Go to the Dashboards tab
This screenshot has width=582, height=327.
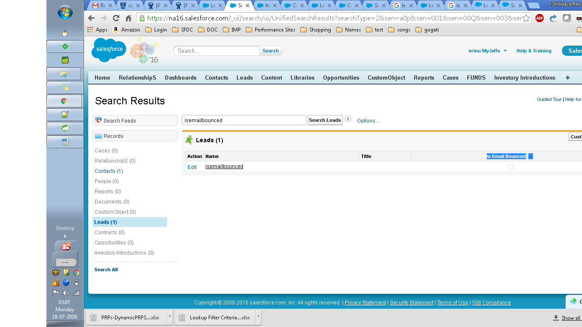point(181,77)
